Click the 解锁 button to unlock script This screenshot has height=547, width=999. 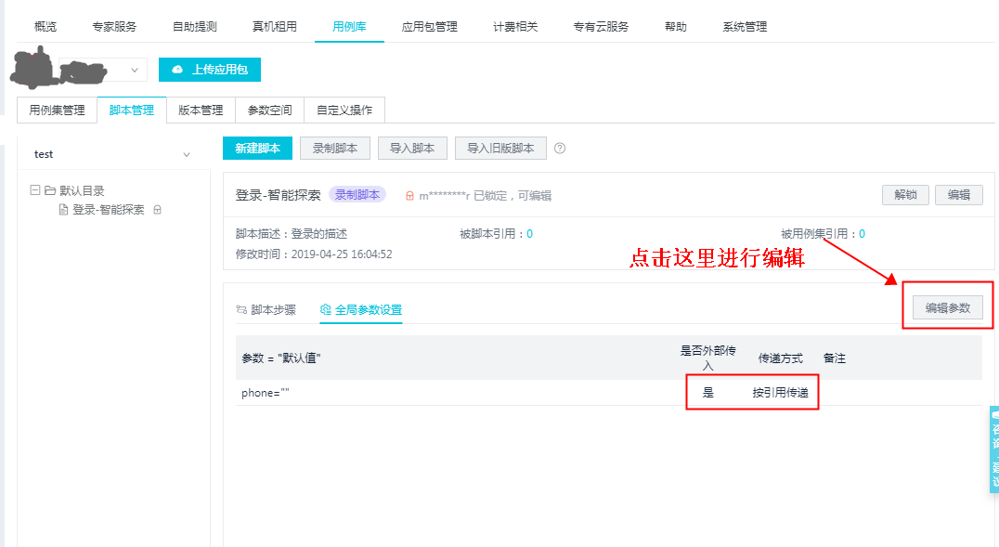coord(903,195)
